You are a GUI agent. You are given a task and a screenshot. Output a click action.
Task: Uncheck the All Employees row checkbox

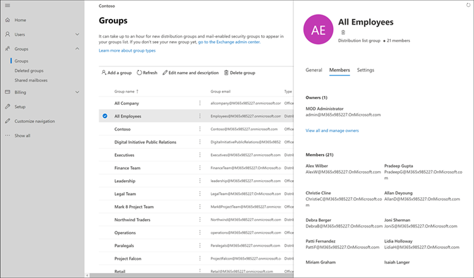point(104,116)
